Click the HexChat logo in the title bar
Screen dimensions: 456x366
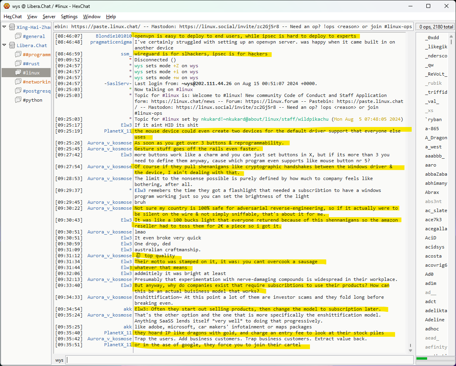pos(6,6)
